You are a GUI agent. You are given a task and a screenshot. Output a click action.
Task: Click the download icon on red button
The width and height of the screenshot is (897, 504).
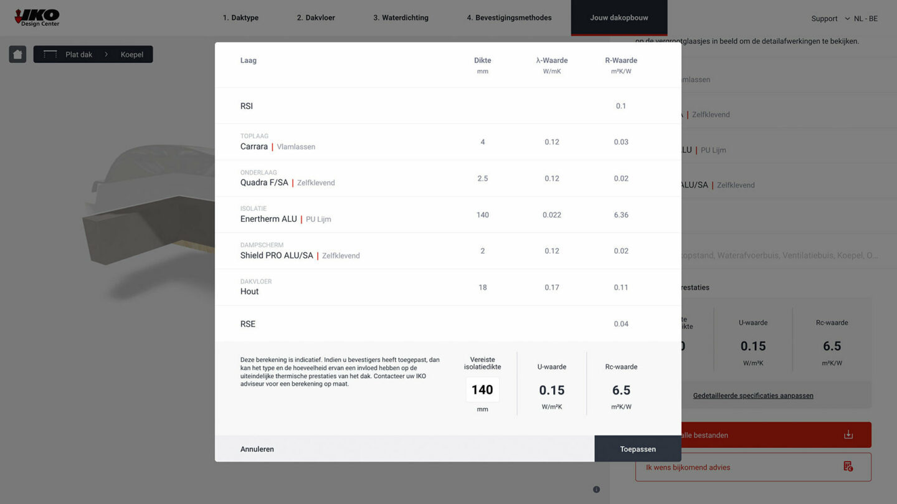click(x=848, y=435)
